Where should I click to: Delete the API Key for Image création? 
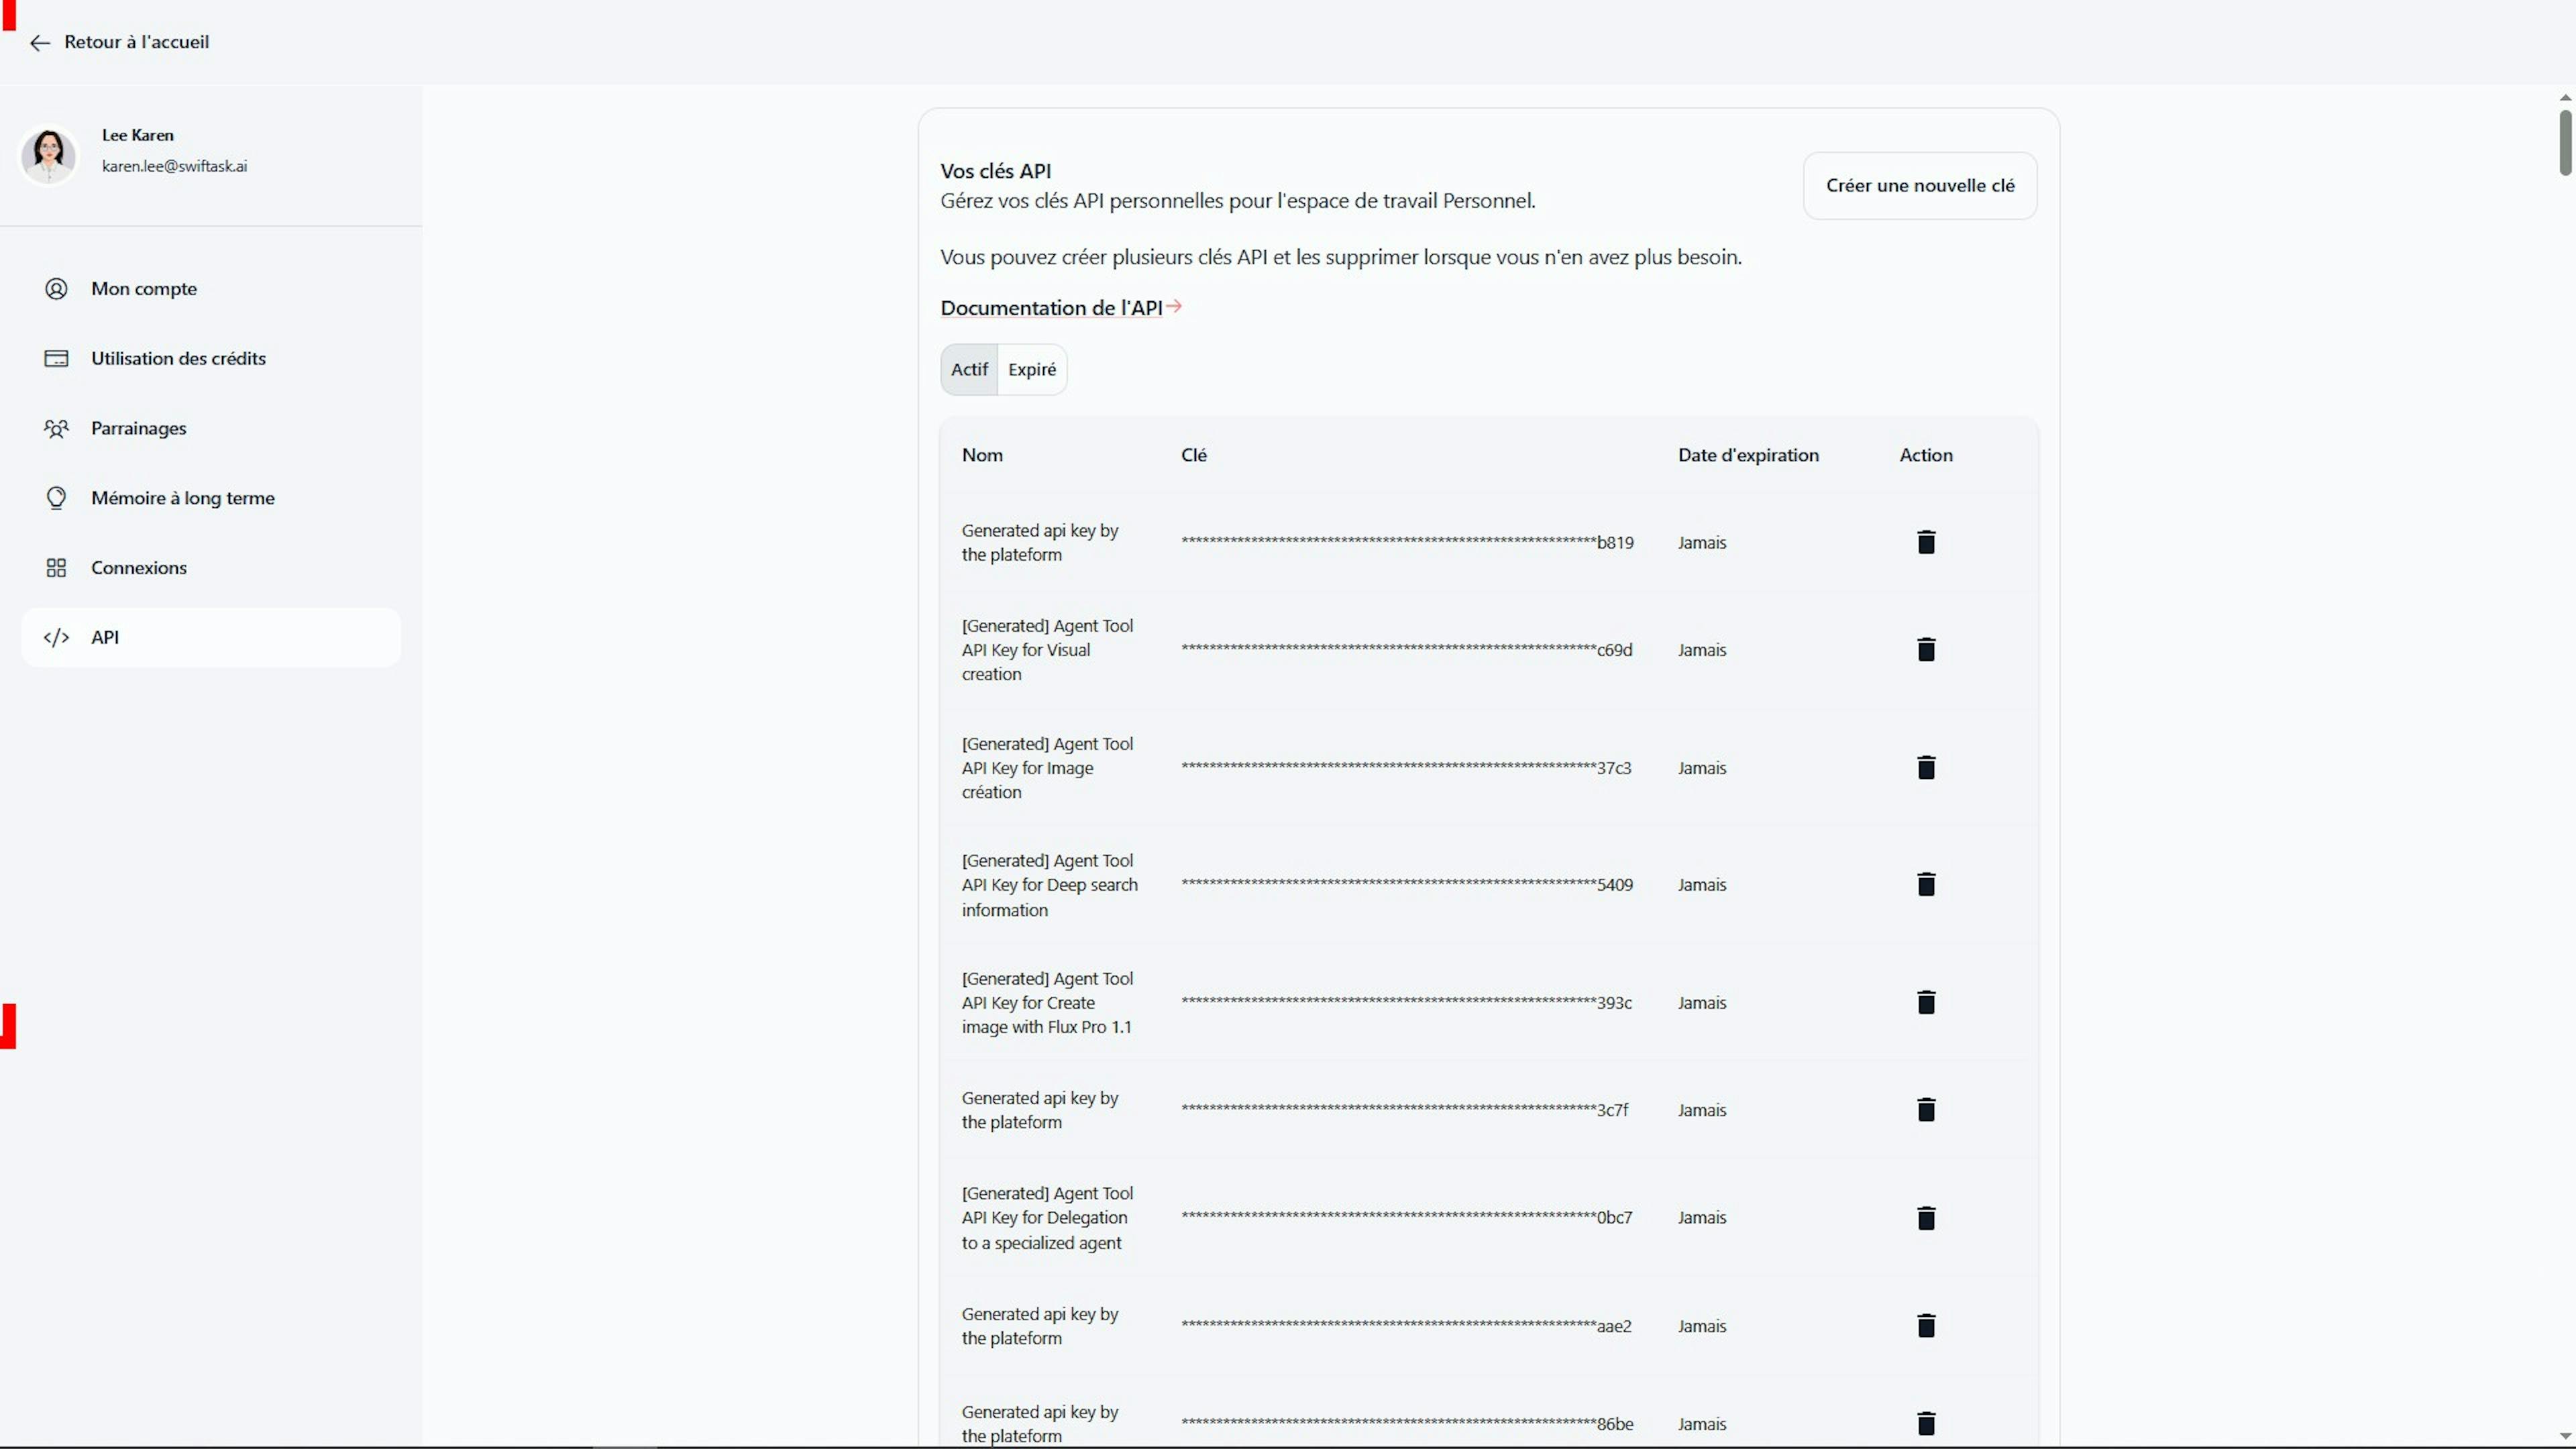pyautogui.click(x=1927, y=767)
